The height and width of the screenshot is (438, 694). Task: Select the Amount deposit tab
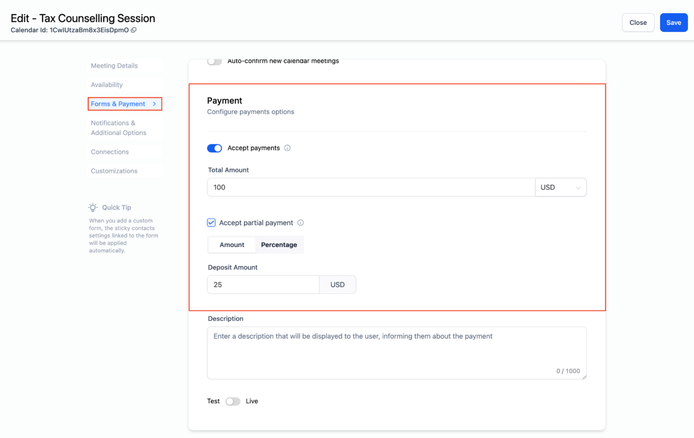232,245
